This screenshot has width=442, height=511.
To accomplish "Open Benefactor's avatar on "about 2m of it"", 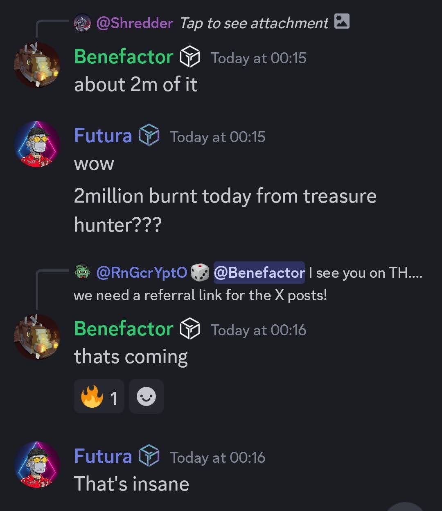I will coord(37,65).
